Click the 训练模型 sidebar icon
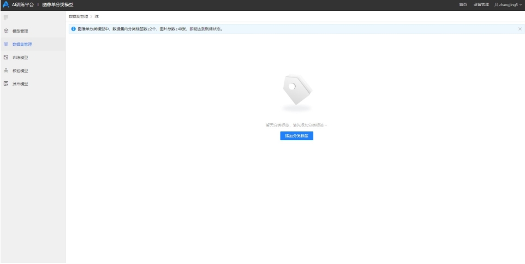 click(5, 57)
